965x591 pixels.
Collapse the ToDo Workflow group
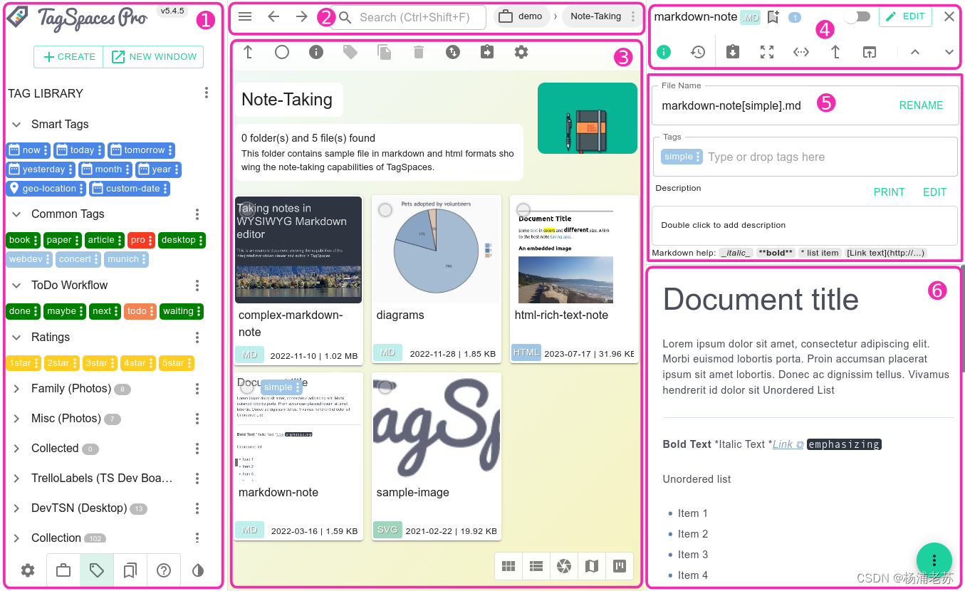point(16,285)
